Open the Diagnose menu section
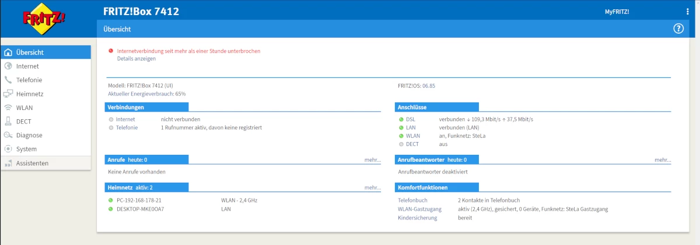 click(45, 135)
